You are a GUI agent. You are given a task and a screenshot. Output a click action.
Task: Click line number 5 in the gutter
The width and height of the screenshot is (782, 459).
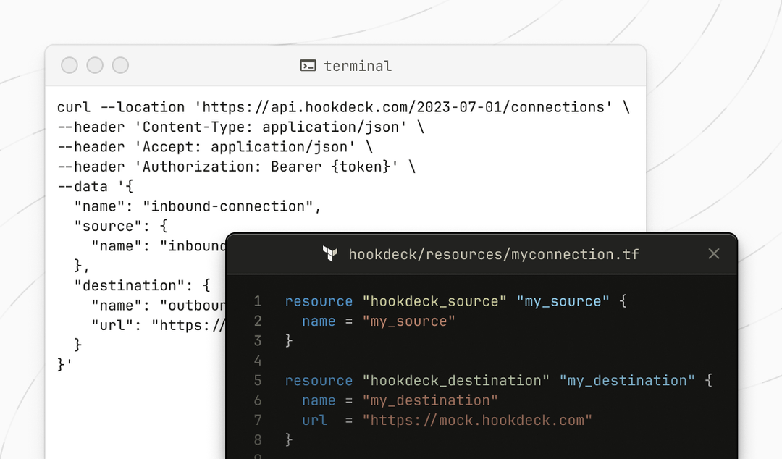coord(258,380)
